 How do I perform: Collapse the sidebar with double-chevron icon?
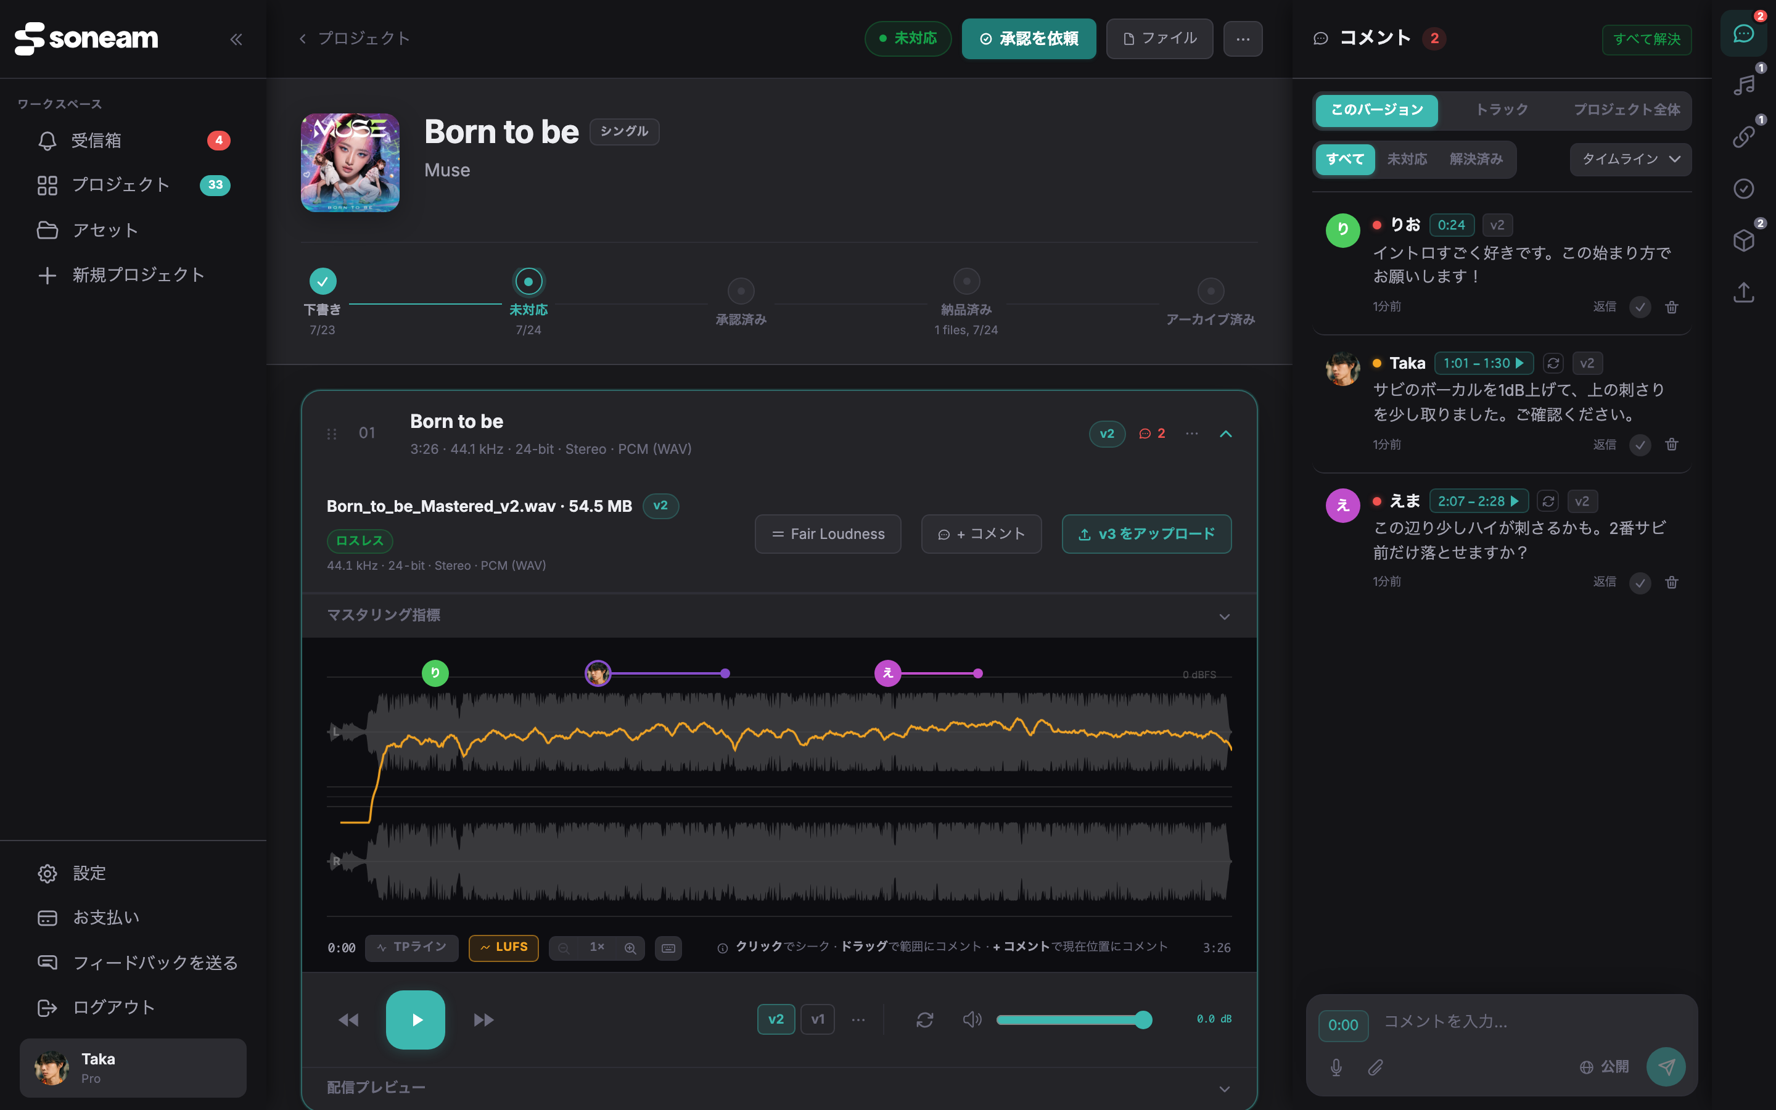click(x=236, y=39)
